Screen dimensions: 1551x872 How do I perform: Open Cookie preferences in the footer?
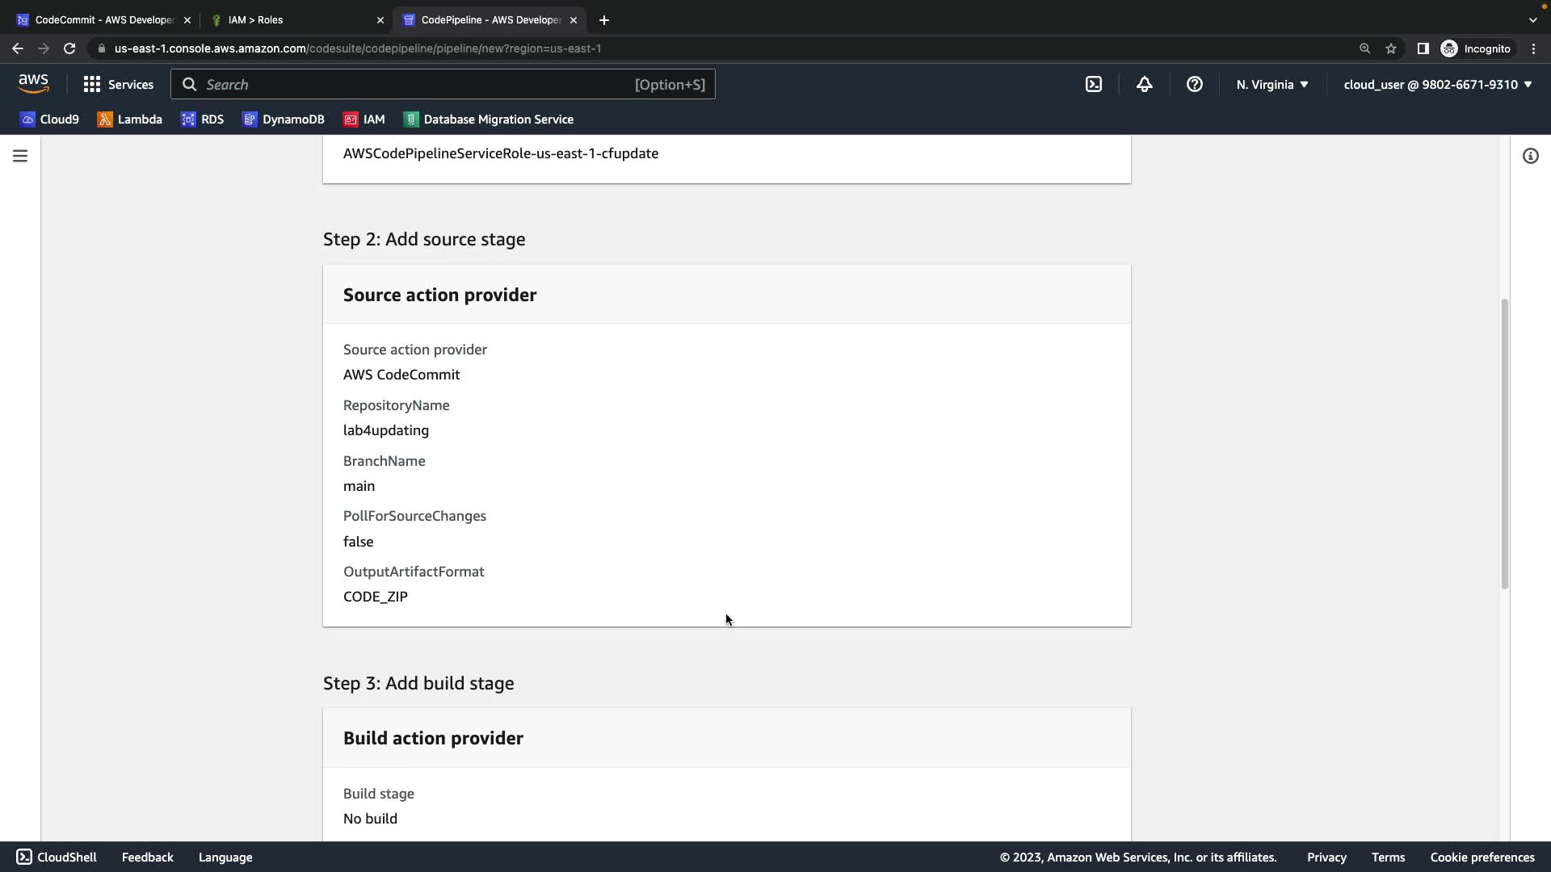click(1482, 857)
